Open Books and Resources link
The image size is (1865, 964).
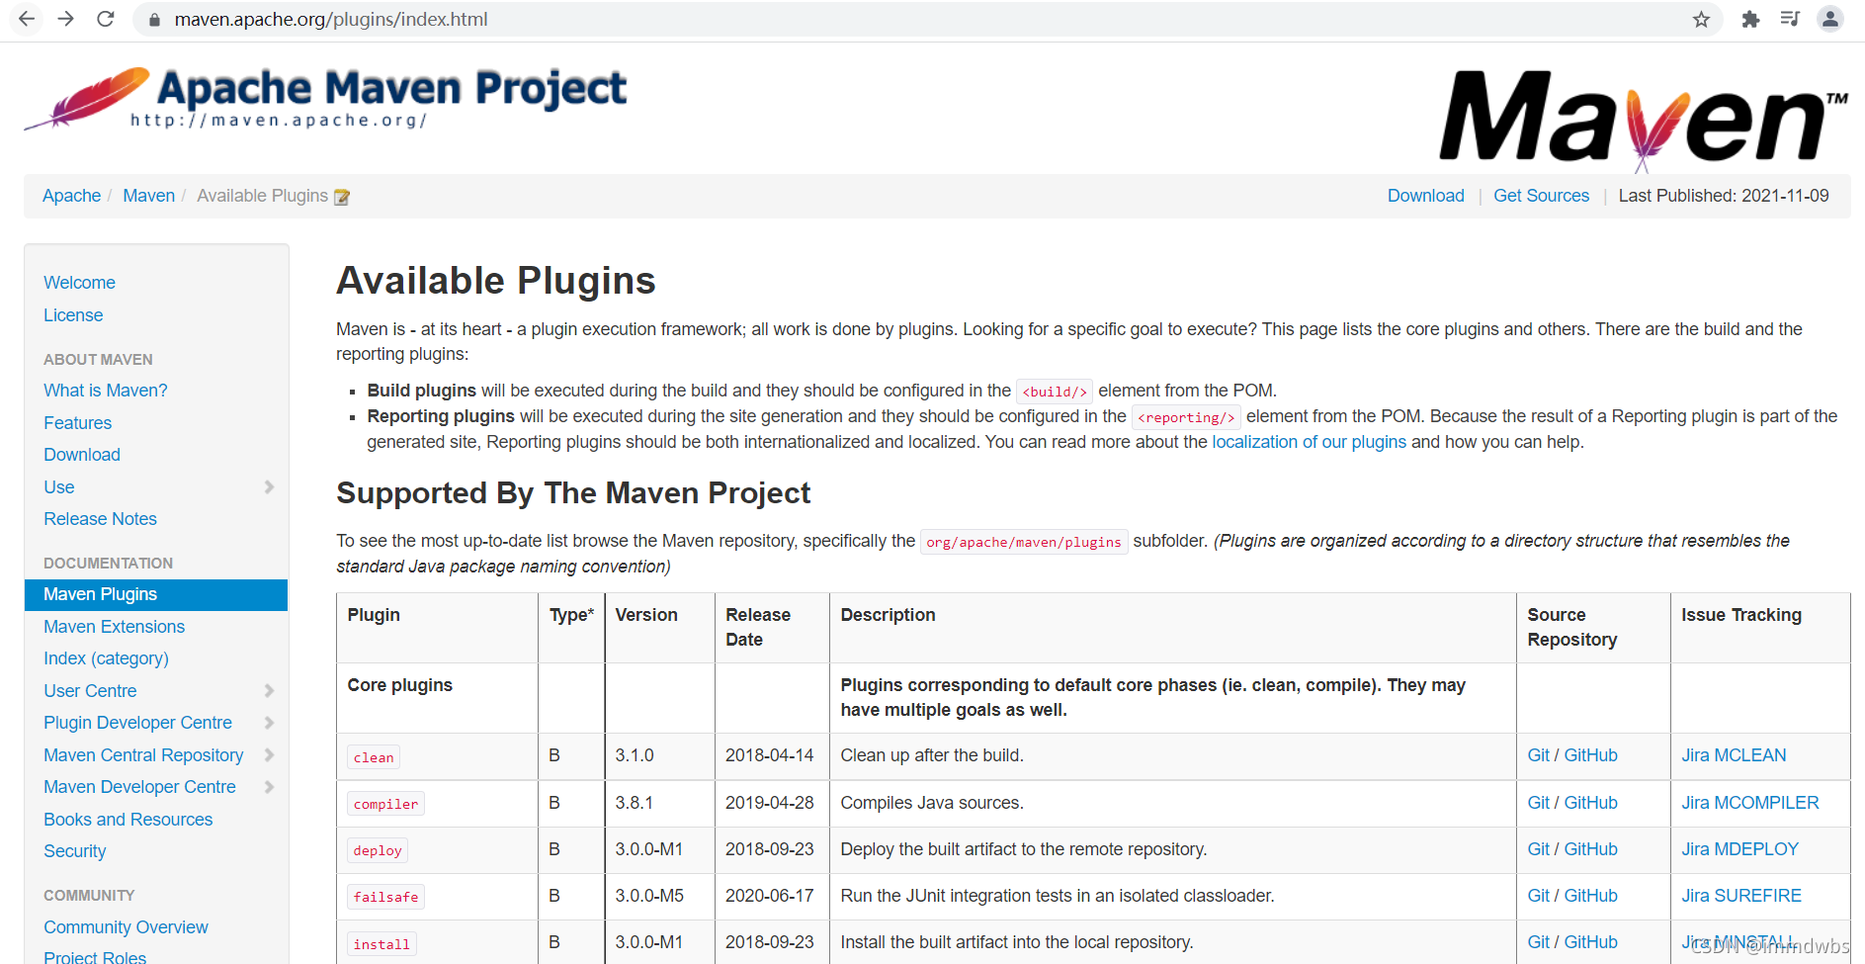pos(127,820)
